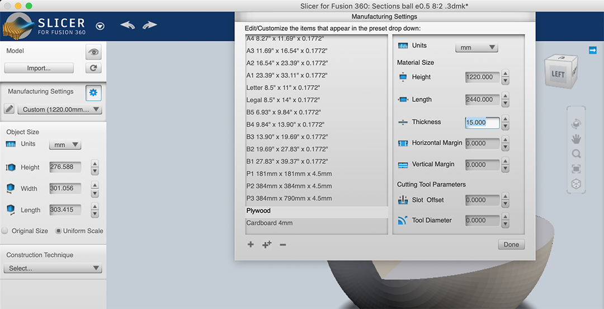The width and height of the screenshot is (604, 309).
Task: Adjust Object Size Length stepper
Action: point(95,210)
